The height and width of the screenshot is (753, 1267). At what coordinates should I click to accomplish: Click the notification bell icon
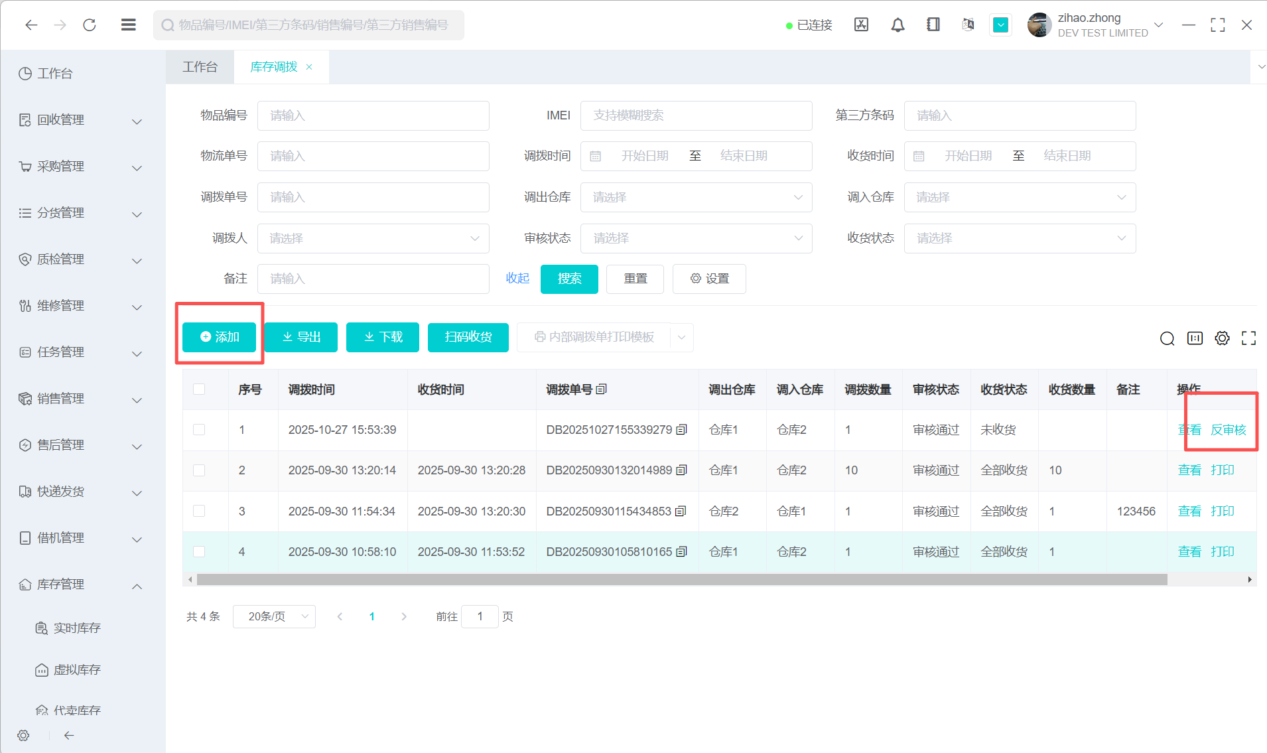pos(898,25)
